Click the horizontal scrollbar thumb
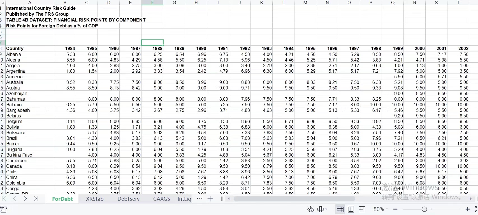 click(294, 199)
